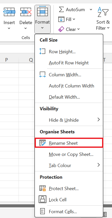Click the Row Height icon

click(42, 51)
